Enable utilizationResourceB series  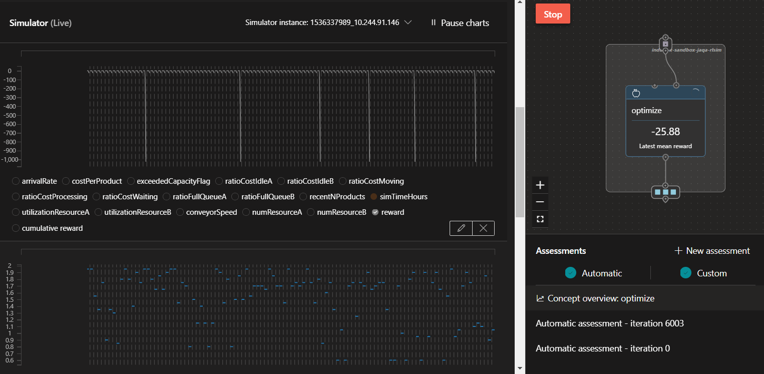pyautogui.click(x=98, y=212)
